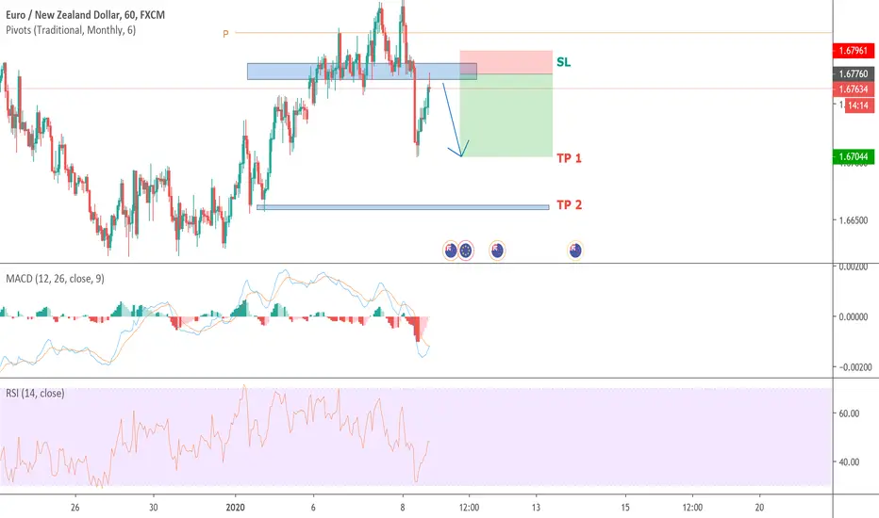Screen dimensions: 879x518
Task: Click the 26 date label on time axis
Action: click(x=75, y=508)
